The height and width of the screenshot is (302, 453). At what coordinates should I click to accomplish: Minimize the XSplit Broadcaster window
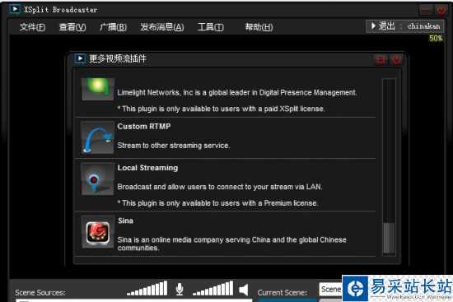pos(426,10)
